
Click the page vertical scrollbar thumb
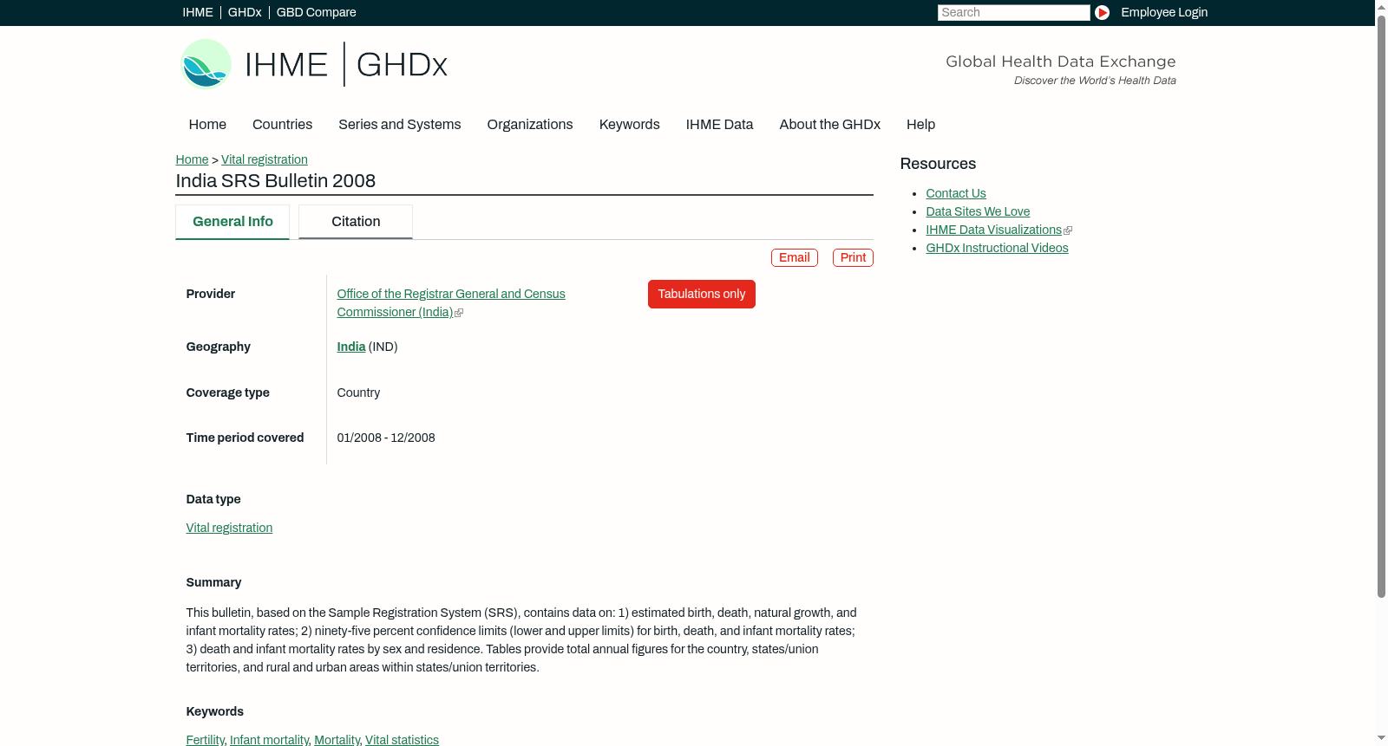pyautogui.click(x=1381, y=305)
